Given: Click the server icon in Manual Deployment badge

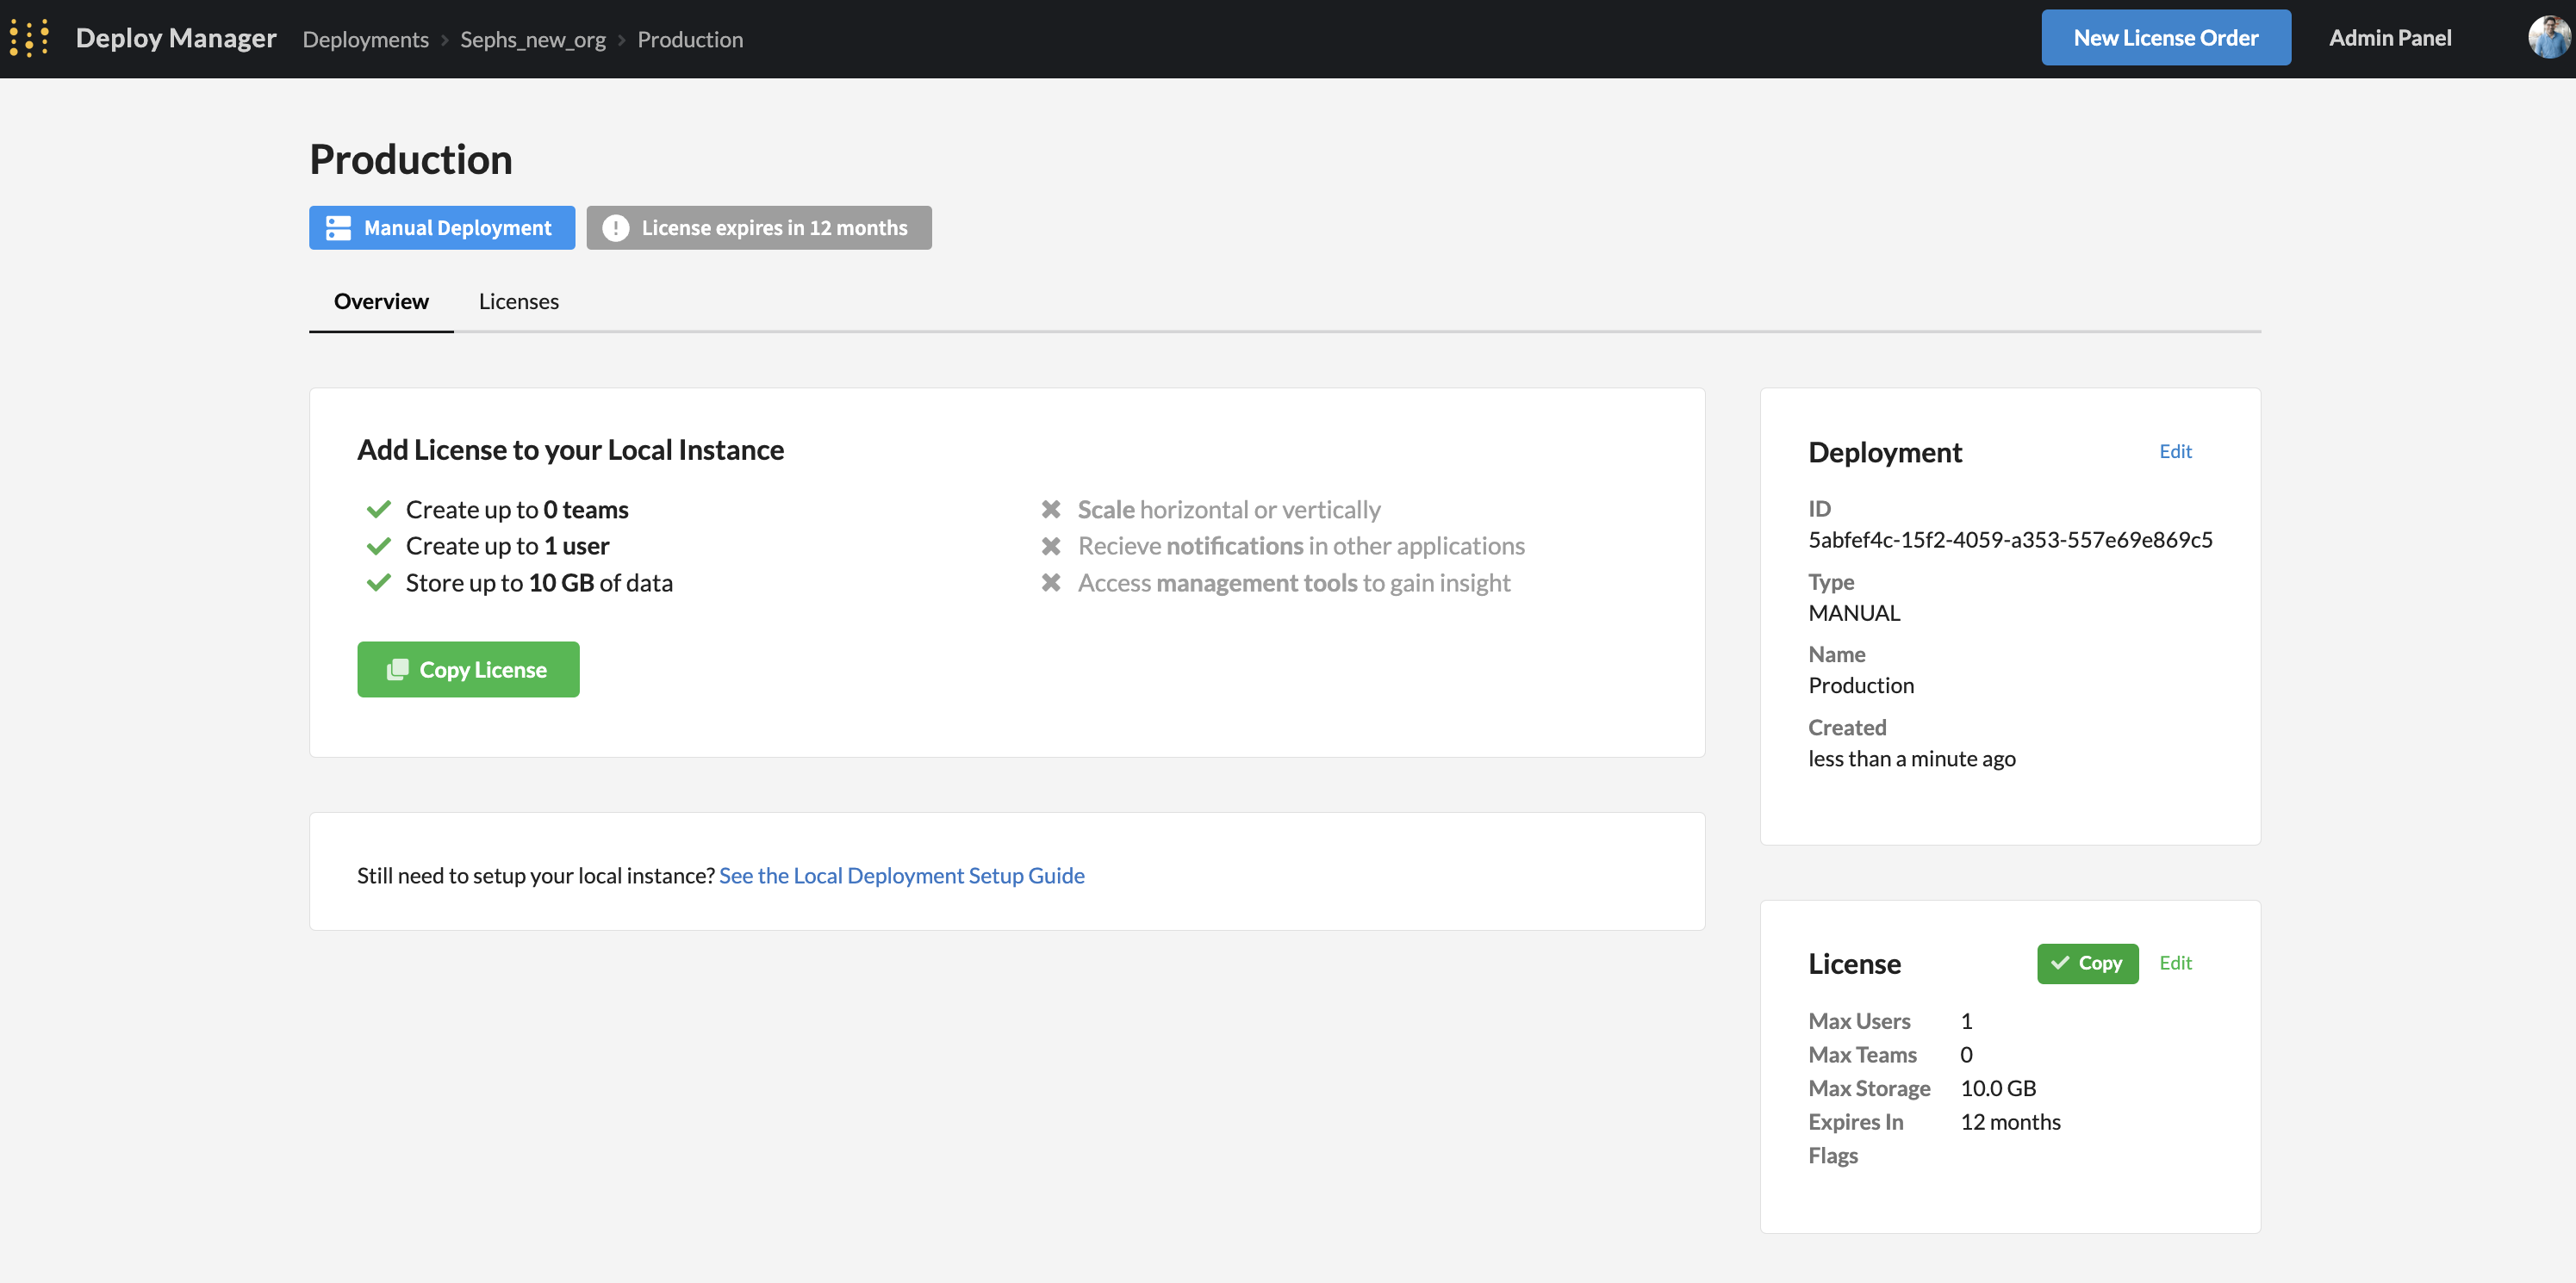Looking at the screenshot, I should point(338,228).
